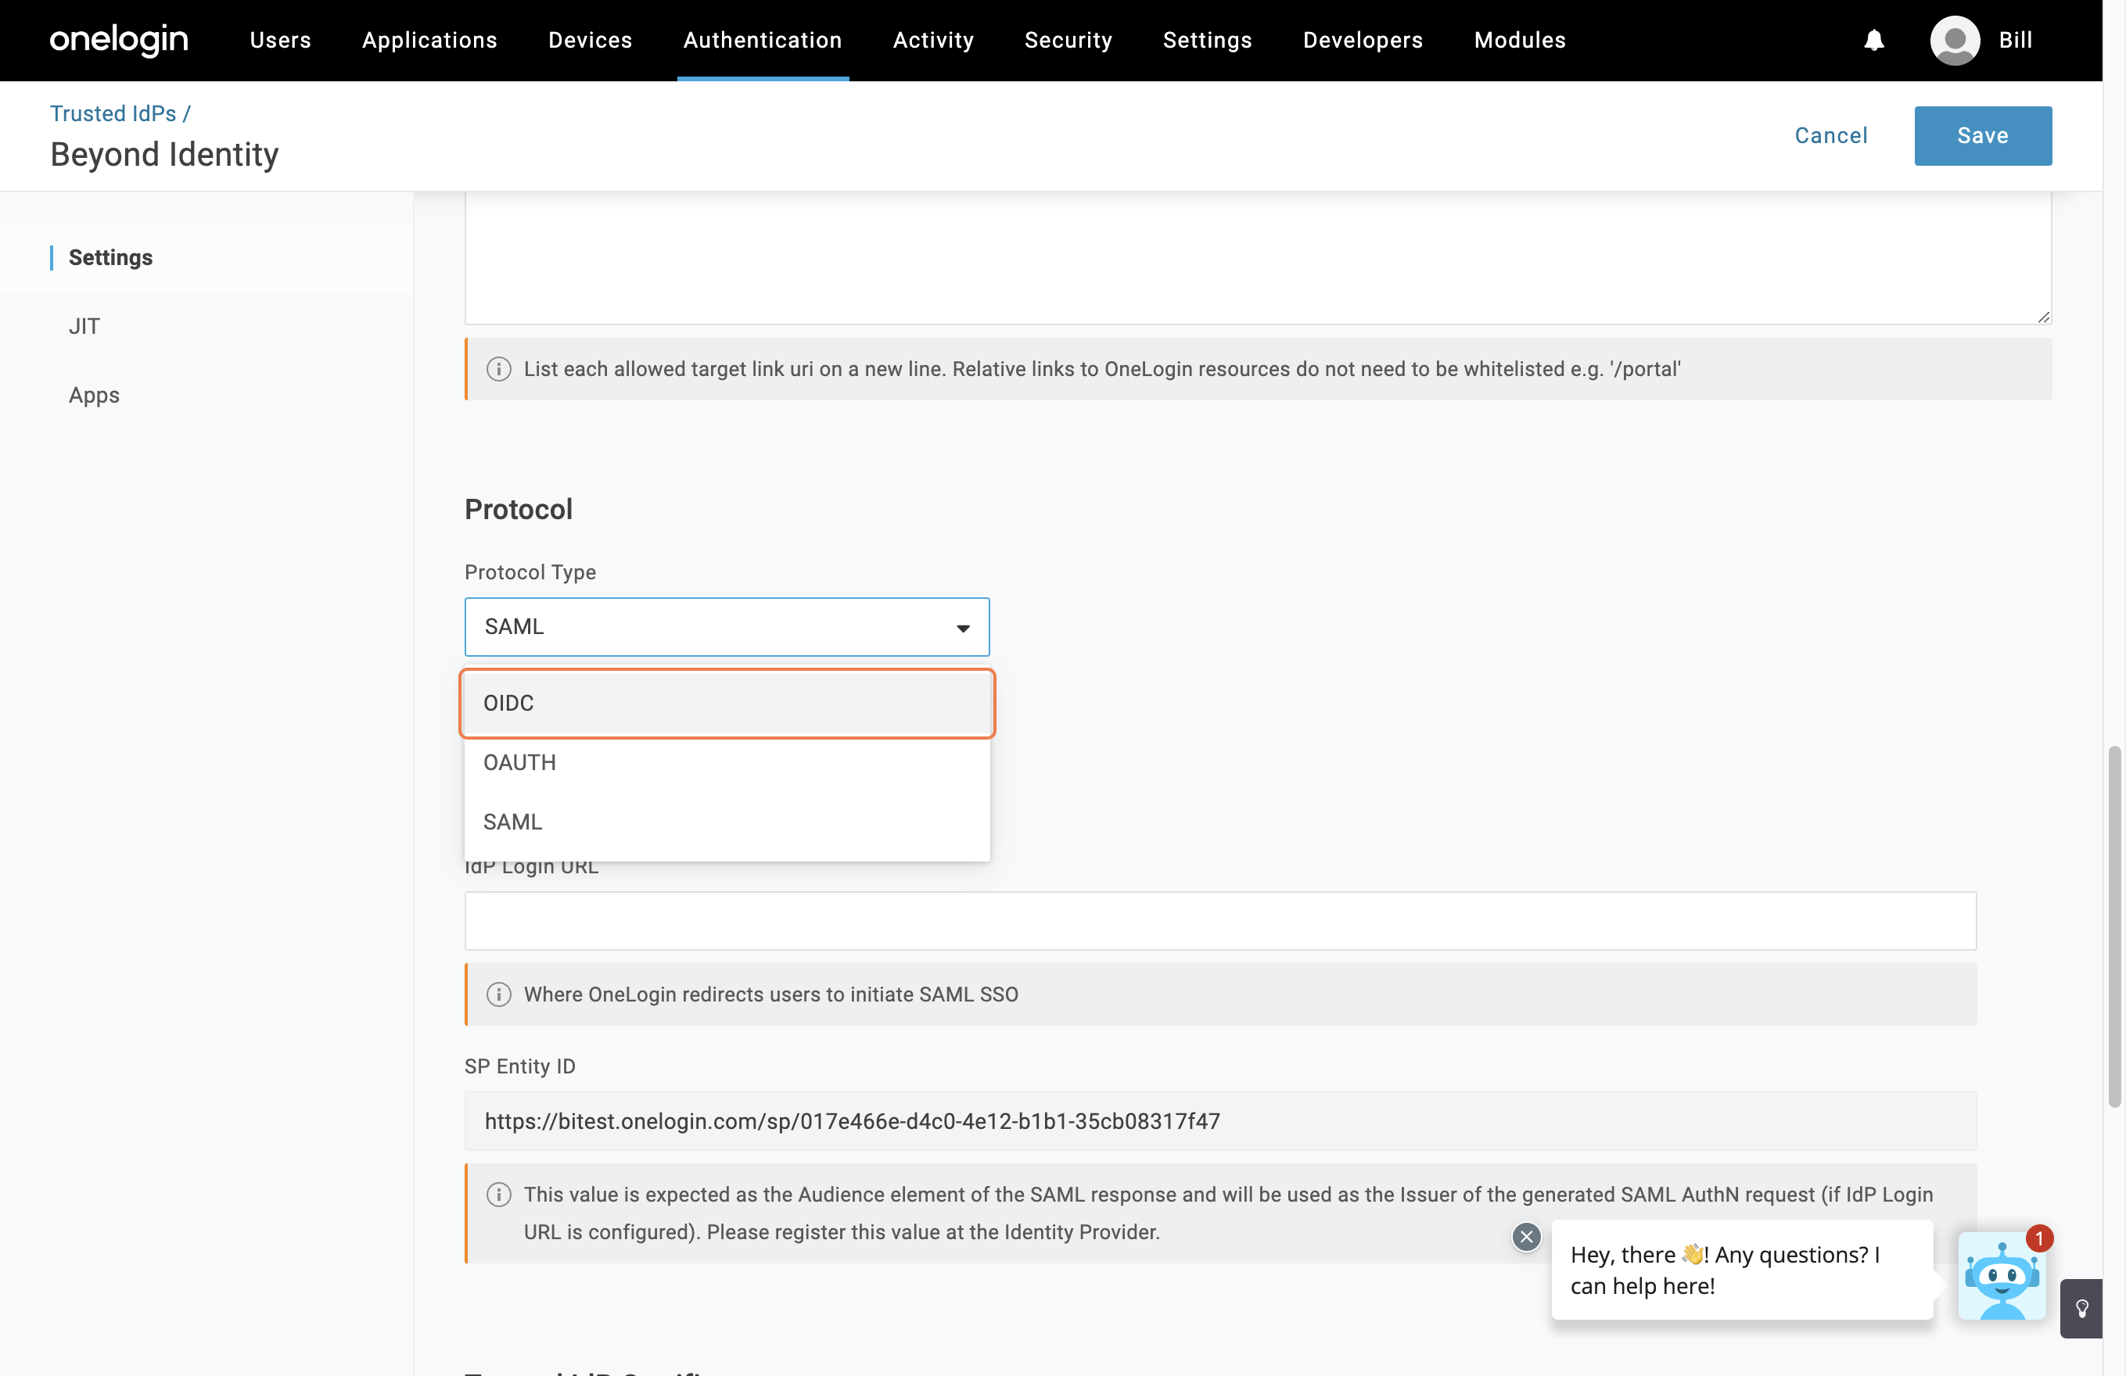Click 'Where OneLogin redirects users' hint text
This screenshot has height=1376, width=2126.
pyautogui.click(x=771, y=994)
